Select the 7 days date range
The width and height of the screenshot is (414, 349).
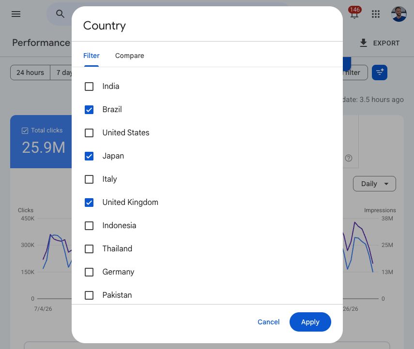pos(61,73)
